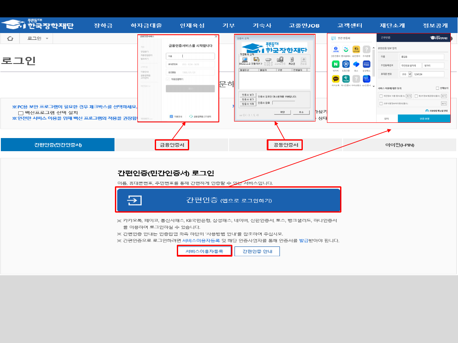The image size is (458, 343).
Task: Check the vaccine program install checkbox
Action: point(20,113)
